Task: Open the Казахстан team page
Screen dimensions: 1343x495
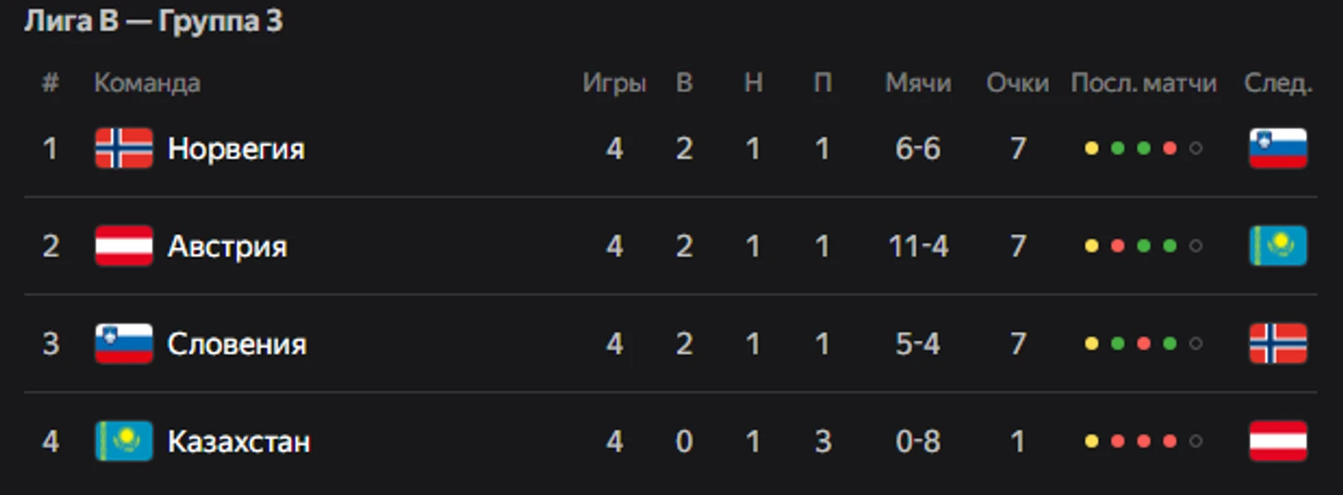Action: click(x=238, y=442)
